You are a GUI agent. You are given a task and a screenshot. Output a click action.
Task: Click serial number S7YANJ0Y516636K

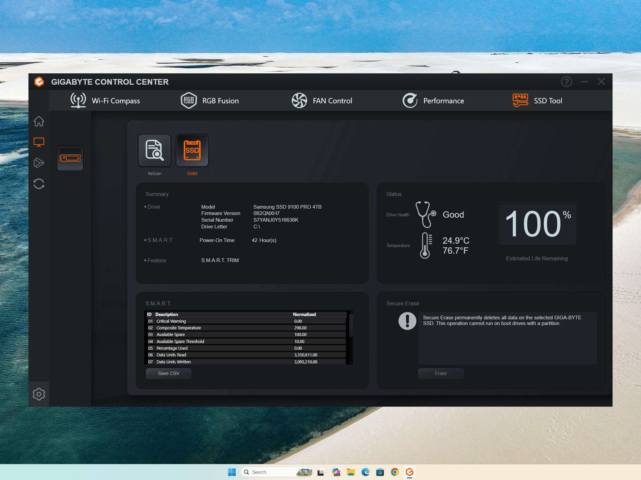point(276,220)
